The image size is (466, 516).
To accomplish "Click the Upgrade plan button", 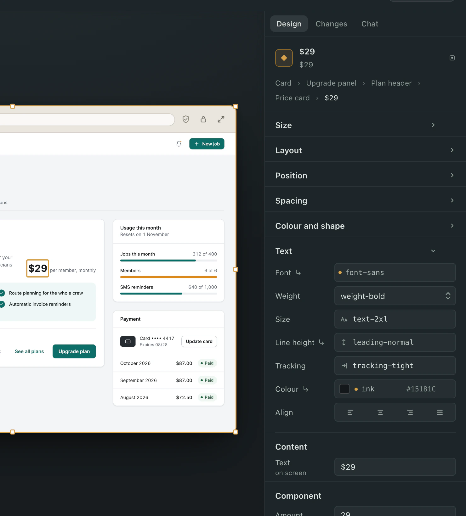I will 74,351.
